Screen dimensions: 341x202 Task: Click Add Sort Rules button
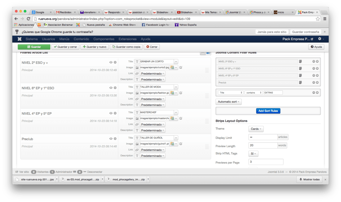pyautogui.click(x=268, y=111)
